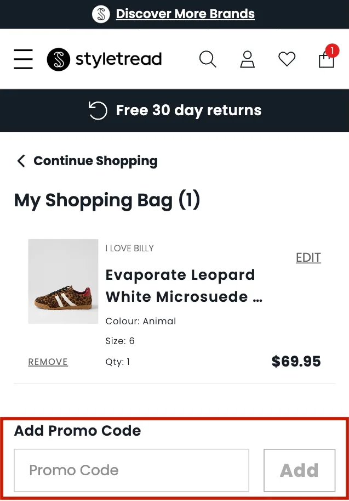Viewport: 349px width, 501px height.
Task: Click the back chevron beside Continue Shopping
Action: tap(21, 161)
